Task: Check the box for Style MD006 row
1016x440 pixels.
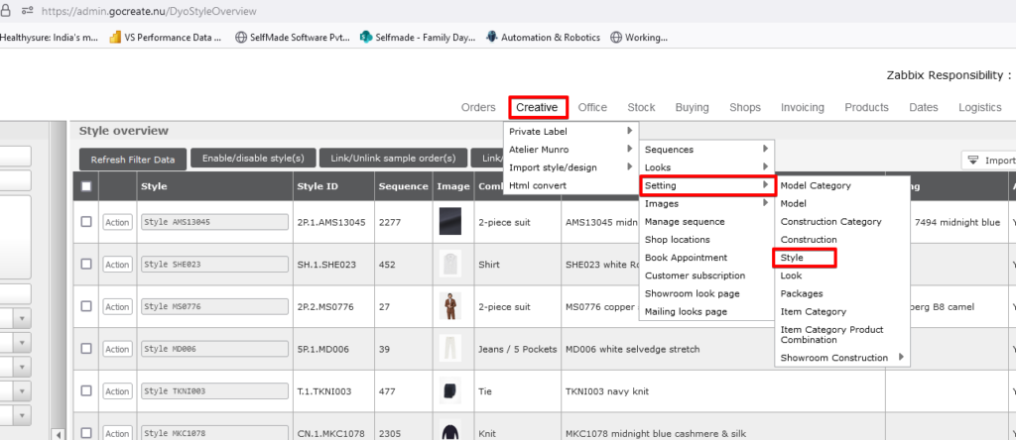Action: 86,349
